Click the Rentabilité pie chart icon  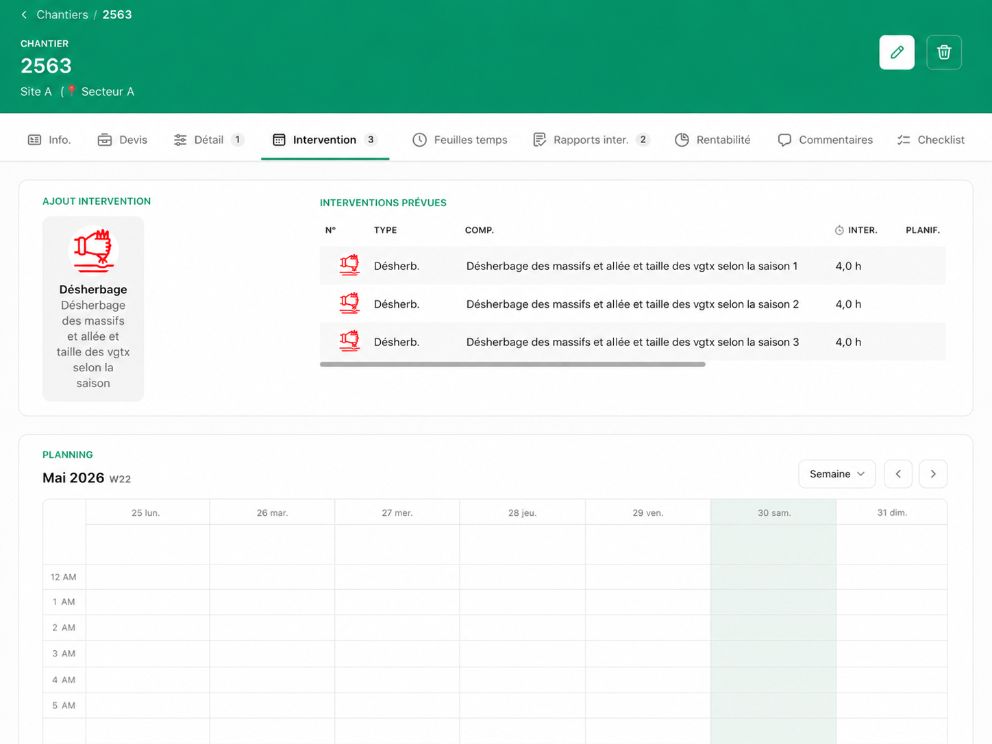pyautogui.click(x=682, y=140)
